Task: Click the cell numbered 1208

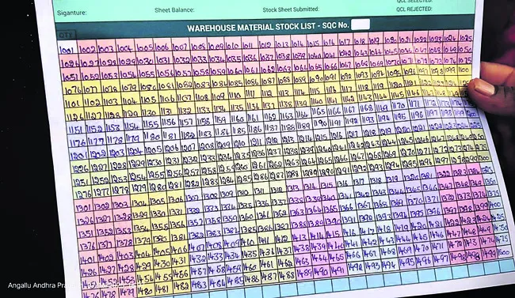Action: (207, 145)
